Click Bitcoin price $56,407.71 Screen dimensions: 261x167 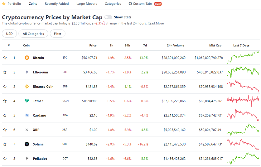[89, 58]
